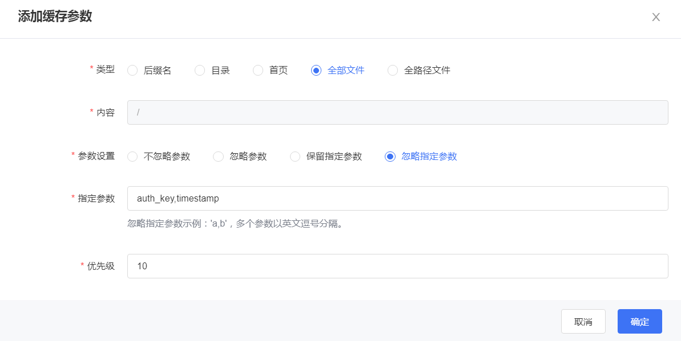The height and width of the screenshot is (341, 681).
Task: Click the 类型 field label
Action: tap(105, 69)
